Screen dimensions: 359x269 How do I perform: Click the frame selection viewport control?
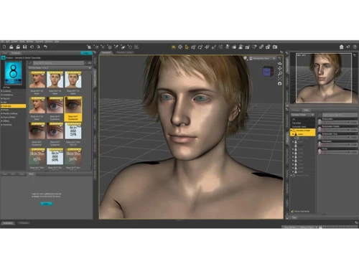pos(279,78)
